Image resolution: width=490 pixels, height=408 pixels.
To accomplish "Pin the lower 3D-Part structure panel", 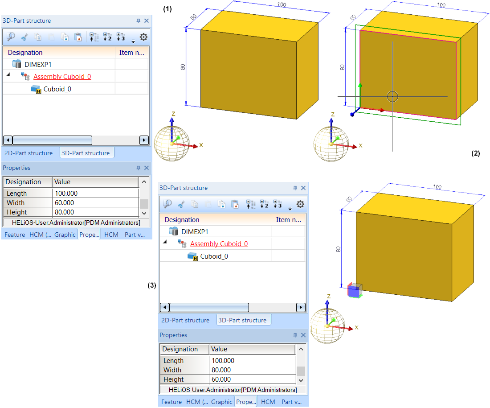I will 295,188.
